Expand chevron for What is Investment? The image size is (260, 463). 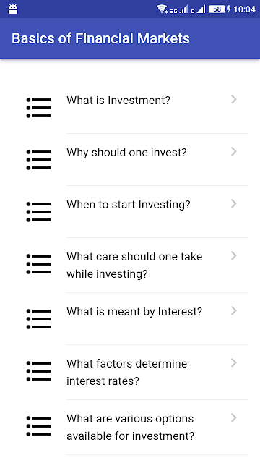tap(234, 100)
